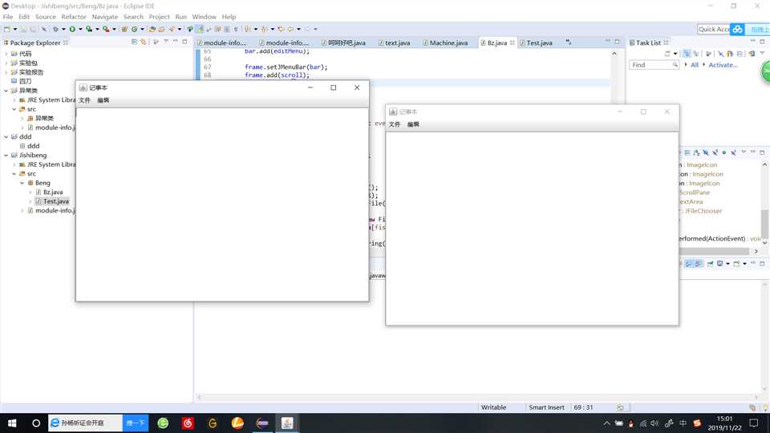This screenshot has width=770, height=433.
Task: Expand the 实验包 project node
Action: tap(6, 63)
